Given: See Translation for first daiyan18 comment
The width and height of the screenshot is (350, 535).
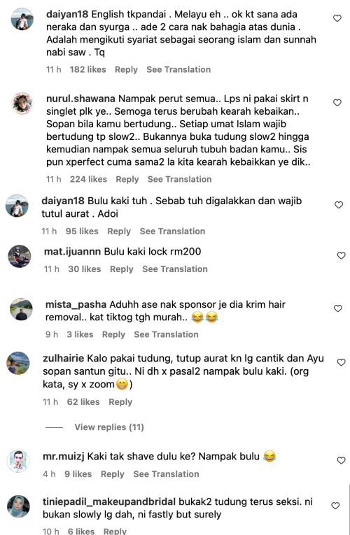Looking at the screenshot, I should [178, 70].
